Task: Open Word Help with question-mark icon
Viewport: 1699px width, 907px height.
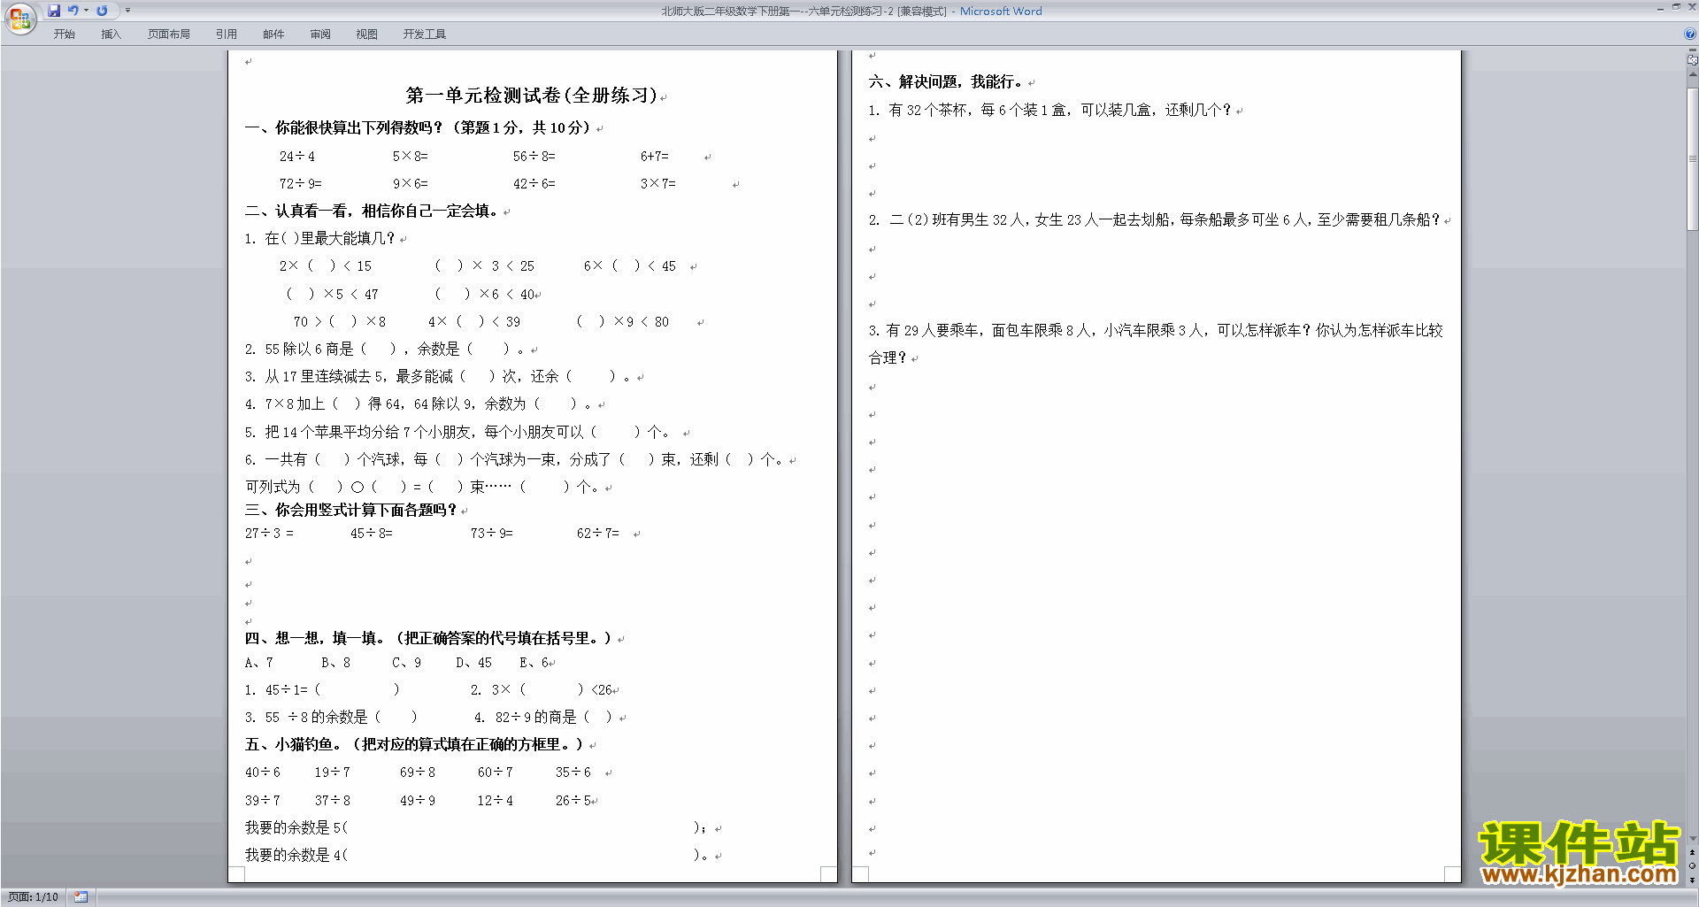Action: [x=1690, y=35]
